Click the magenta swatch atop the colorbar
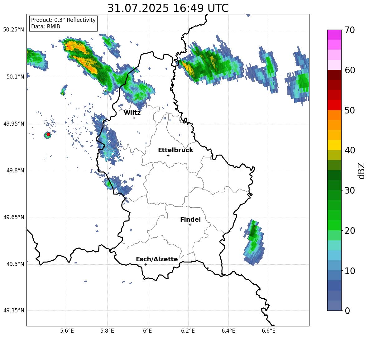 334,35
